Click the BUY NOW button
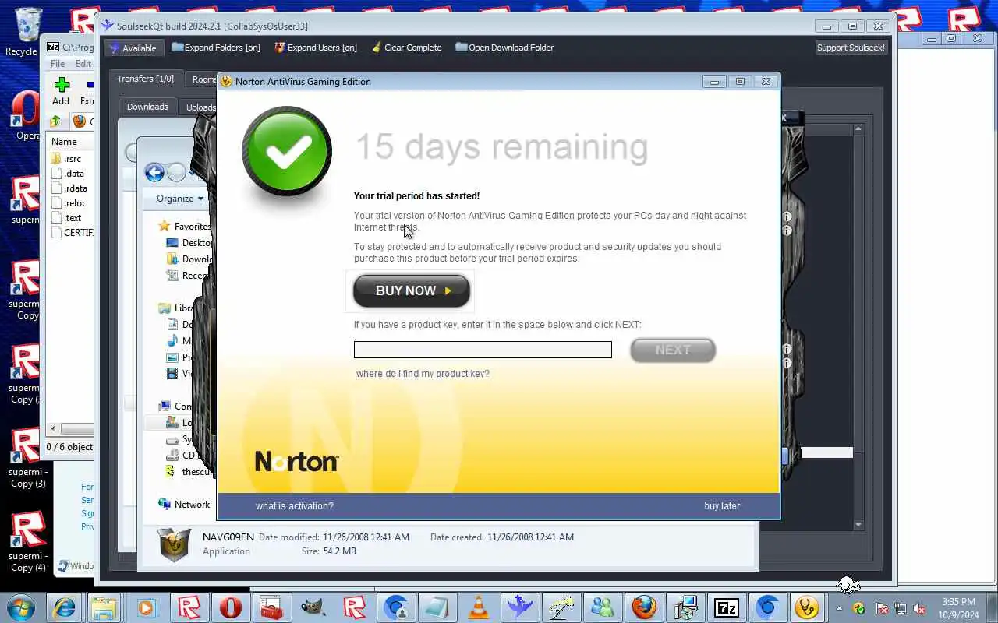Screen dimensions: 998x623 (412, 290)
